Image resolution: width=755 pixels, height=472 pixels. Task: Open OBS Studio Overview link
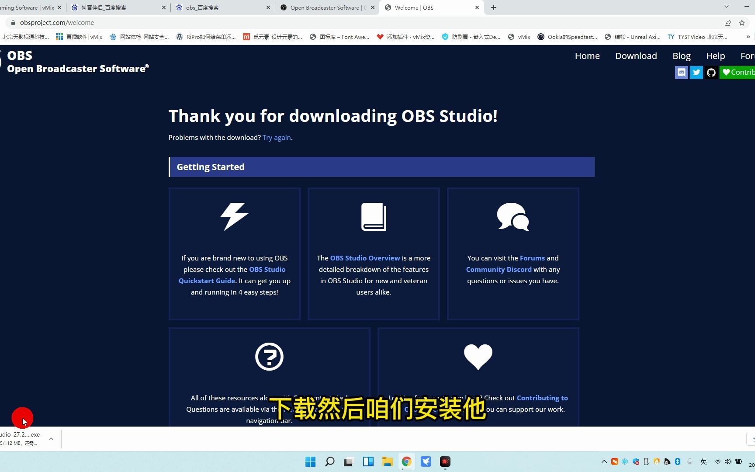pos(365,258)
